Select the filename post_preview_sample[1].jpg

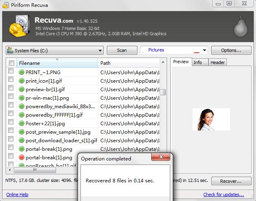[58, 132]
